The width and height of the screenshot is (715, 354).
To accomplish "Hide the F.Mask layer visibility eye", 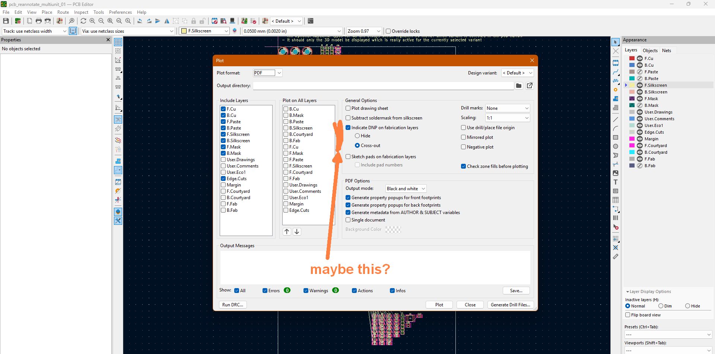I will [x=640, y=99].
